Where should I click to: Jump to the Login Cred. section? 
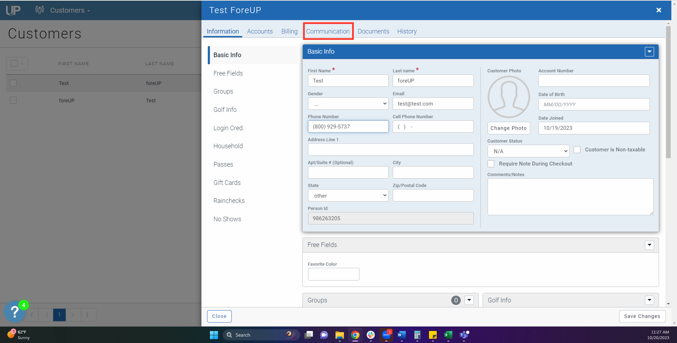coord(229,128)
